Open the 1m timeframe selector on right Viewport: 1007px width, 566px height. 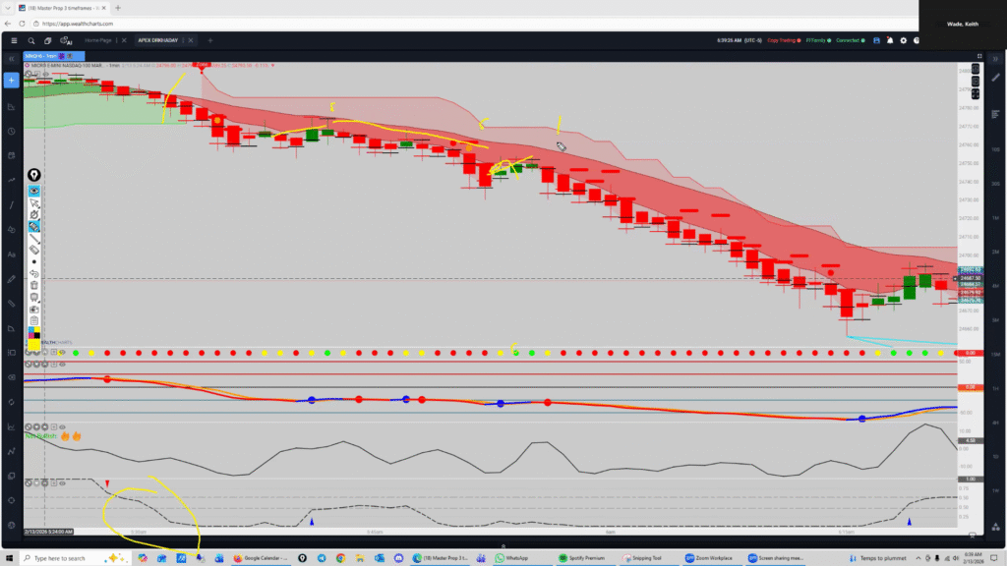click(995, 216)
